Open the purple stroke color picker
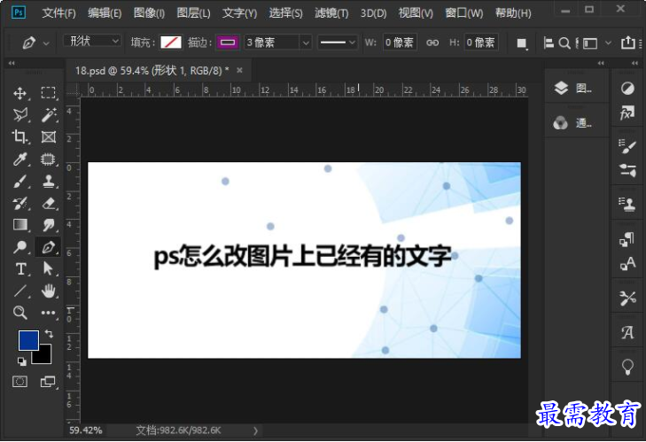The width and height of the screenshot is (646, 442). (228, 42)
